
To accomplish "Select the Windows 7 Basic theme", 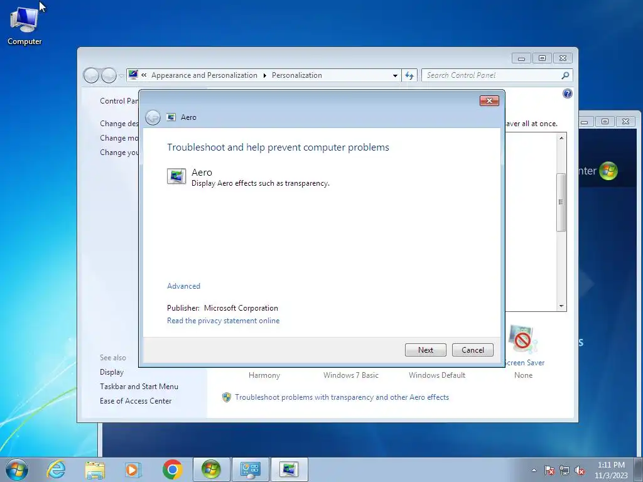I will 350,375.
